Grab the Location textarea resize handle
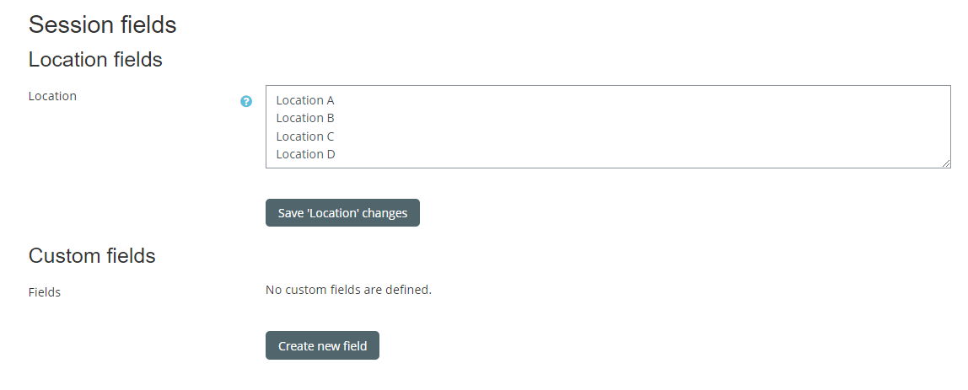This screenshot has width=968, height=390. click(x=946, y=163)
